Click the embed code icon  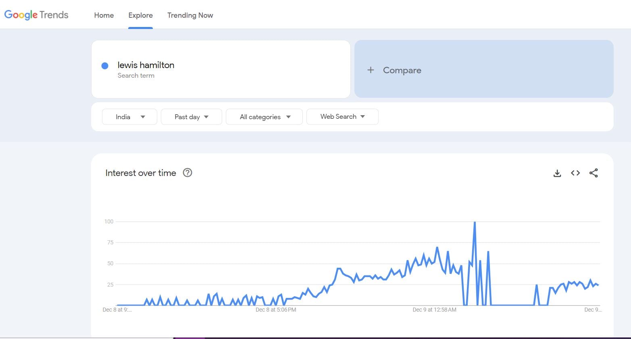point(575,173)
